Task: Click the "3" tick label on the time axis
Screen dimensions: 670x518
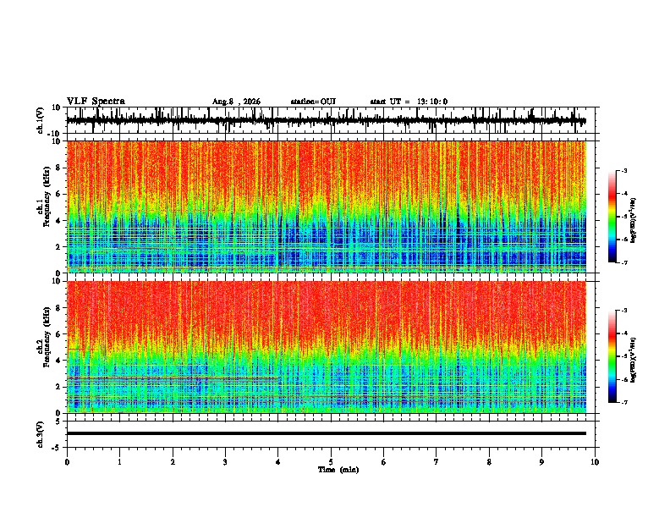Action: [225, 462]
